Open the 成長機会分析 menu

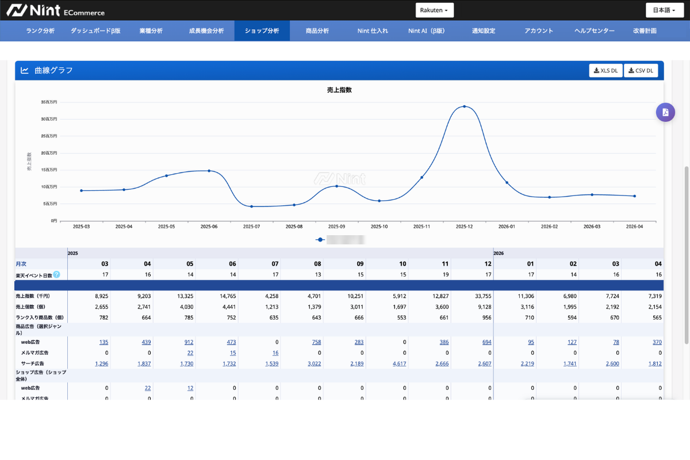(x=206, y=31)
